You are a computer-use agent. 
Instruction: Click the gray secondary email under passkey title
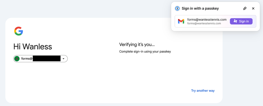point(204,23)
